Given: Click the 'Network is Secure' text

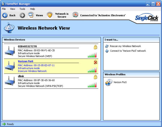Looking at the screenshot, I should 62,15.
